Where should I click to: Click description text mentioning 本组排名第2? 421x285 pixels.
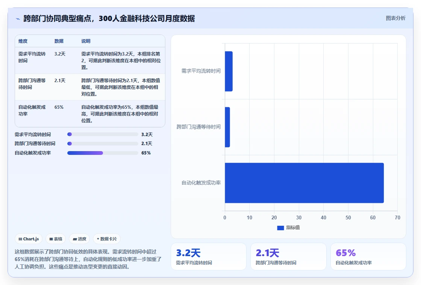(x=121, y=60)
